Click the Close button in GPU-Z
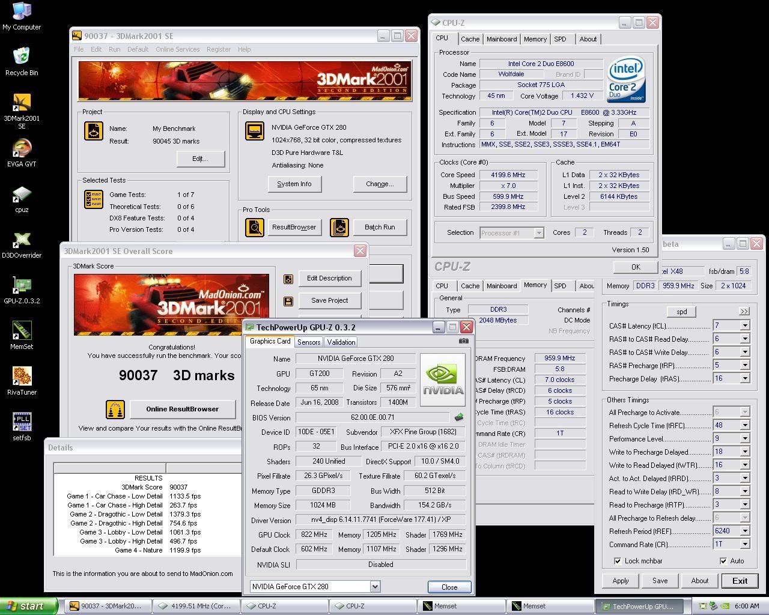 [449, 587]
